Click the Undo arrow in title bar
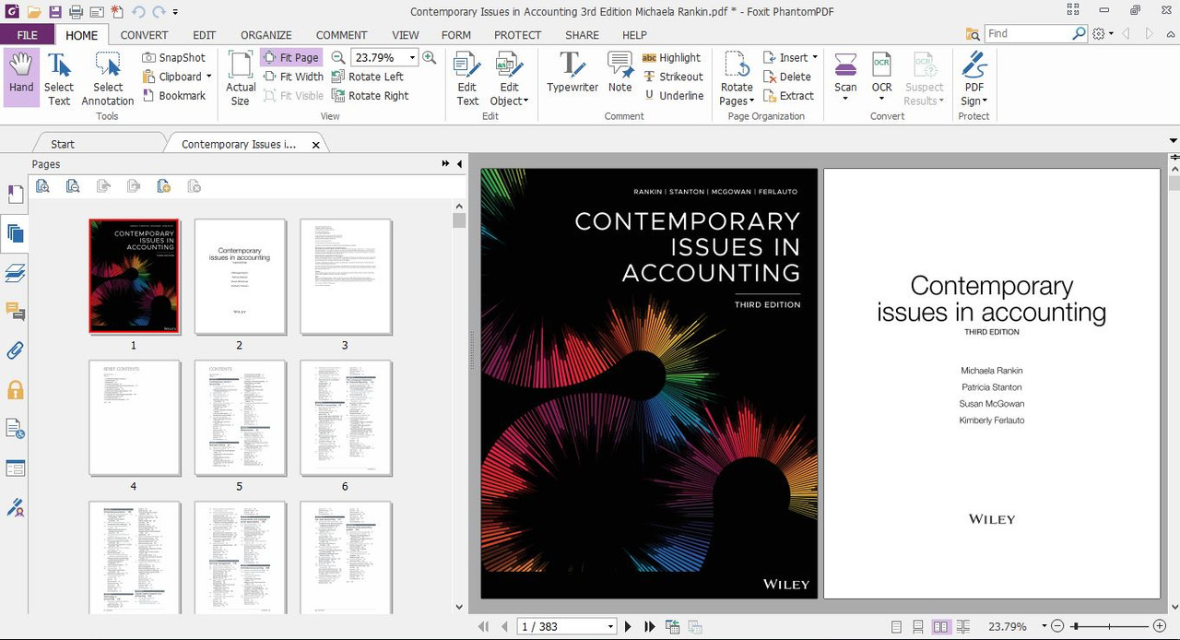1180x640 pixels. pos(139,11)
